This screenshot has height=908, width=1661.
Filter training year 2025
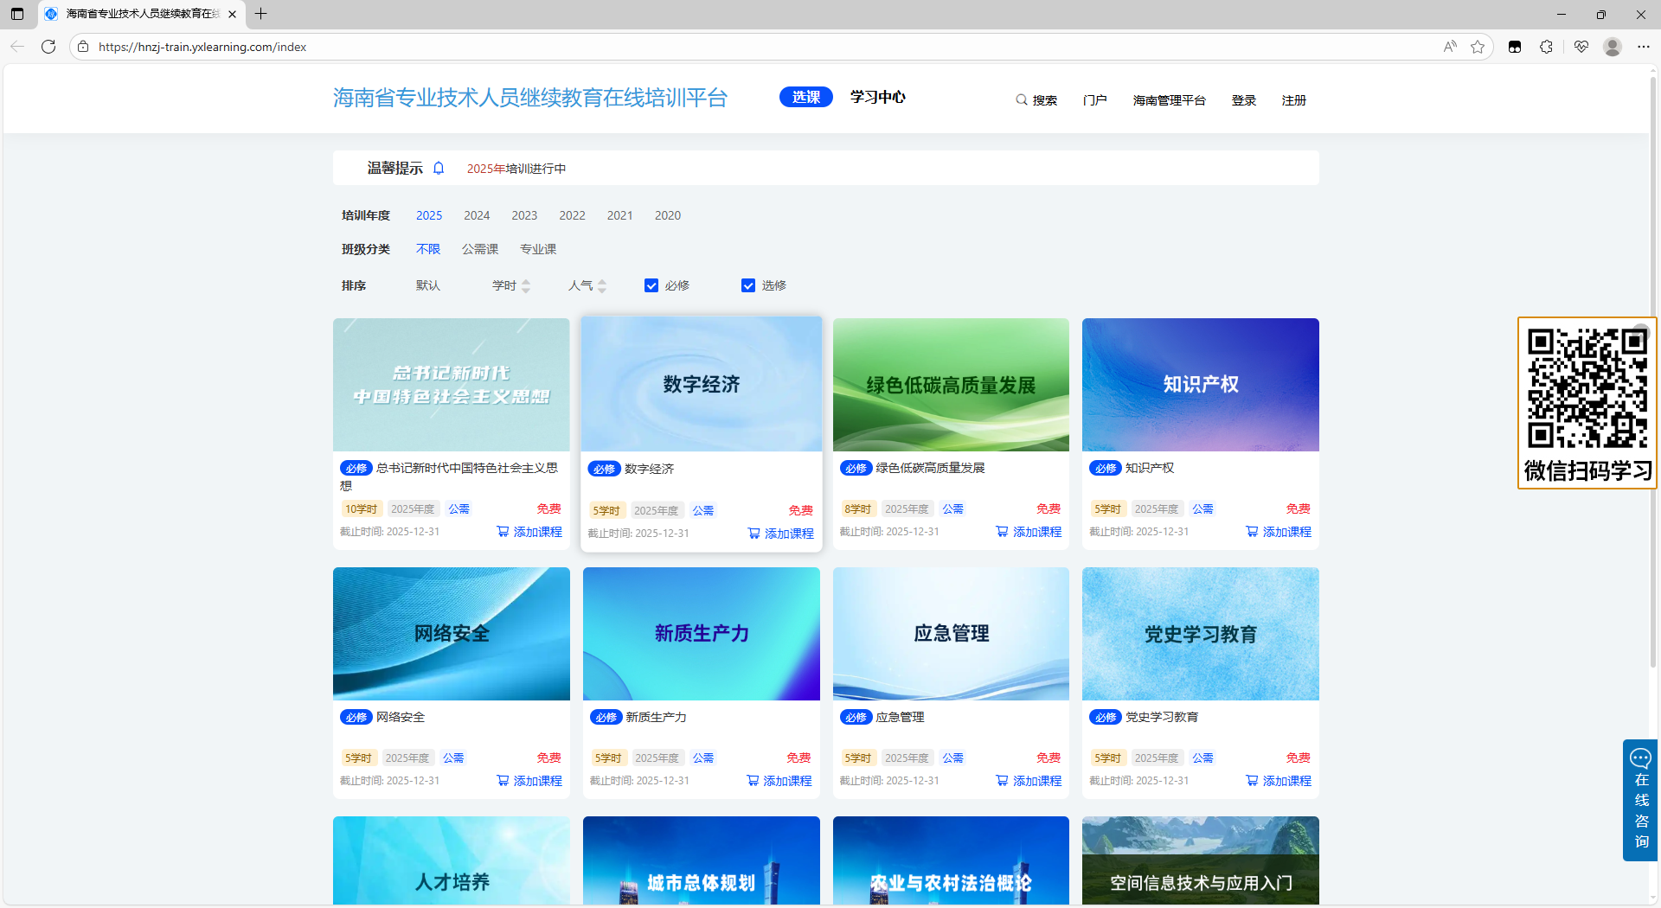429,215
